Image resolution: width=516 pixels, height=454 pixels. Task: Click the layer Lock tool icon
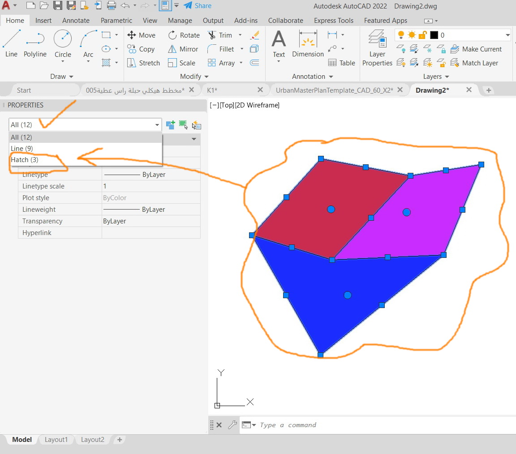point(441,49)
